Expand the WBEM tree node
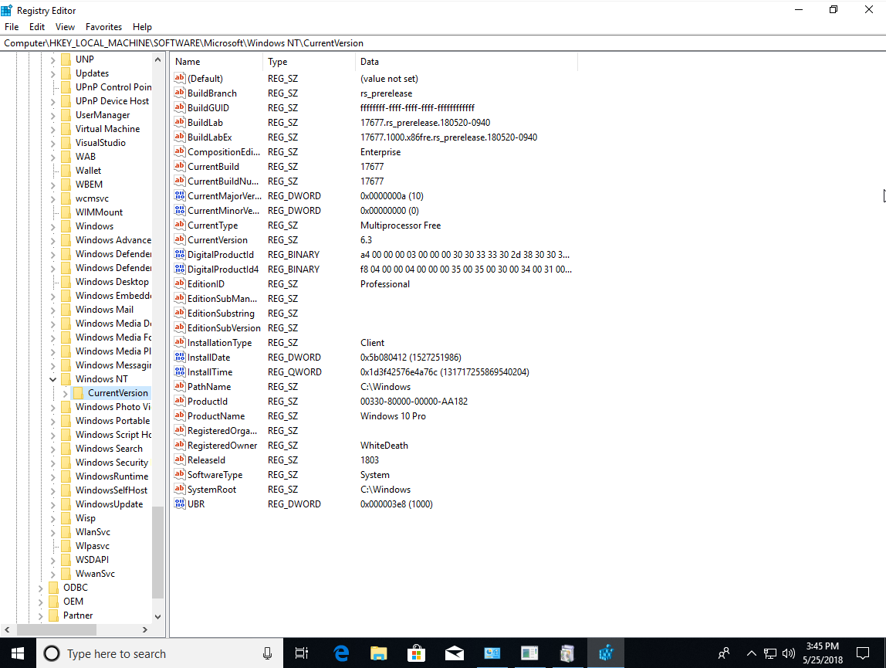886x668 pixels. pyautogui.click(x=52, y=185)
